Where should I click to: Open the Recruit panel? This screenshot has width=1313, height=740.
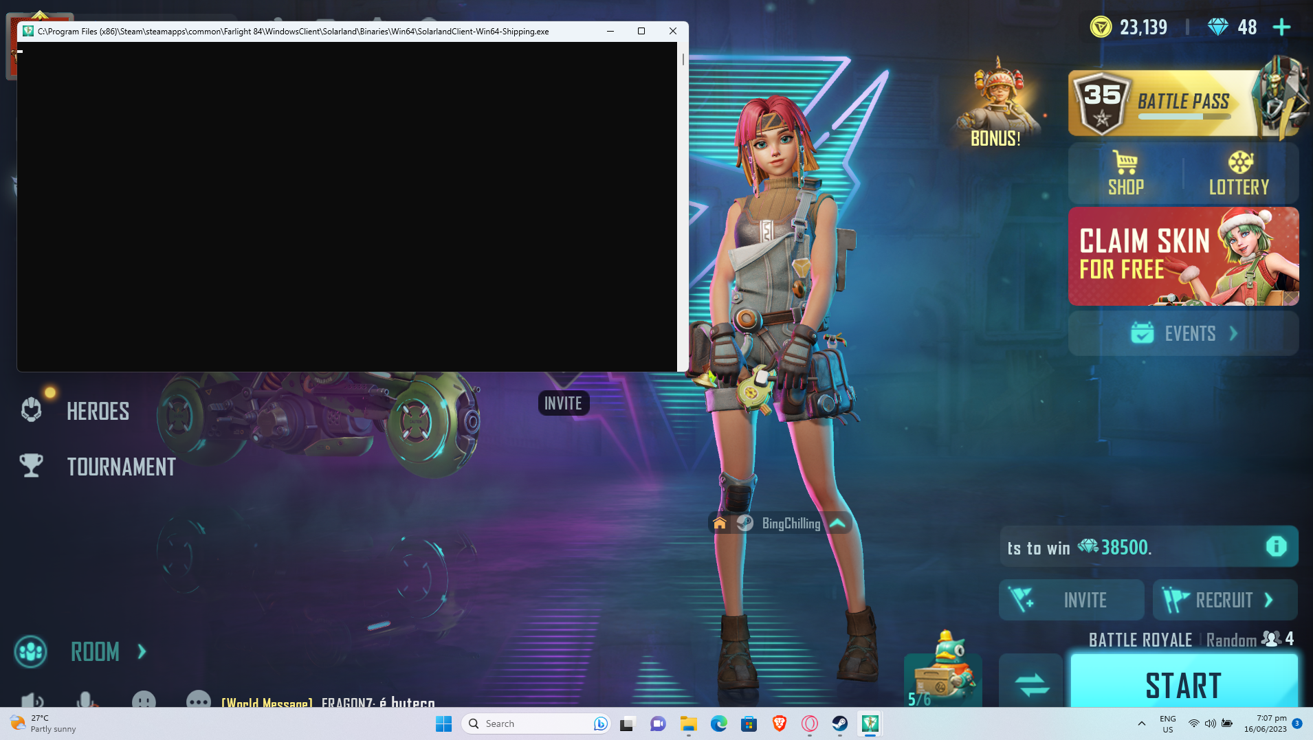click(x=1225, y=600)
